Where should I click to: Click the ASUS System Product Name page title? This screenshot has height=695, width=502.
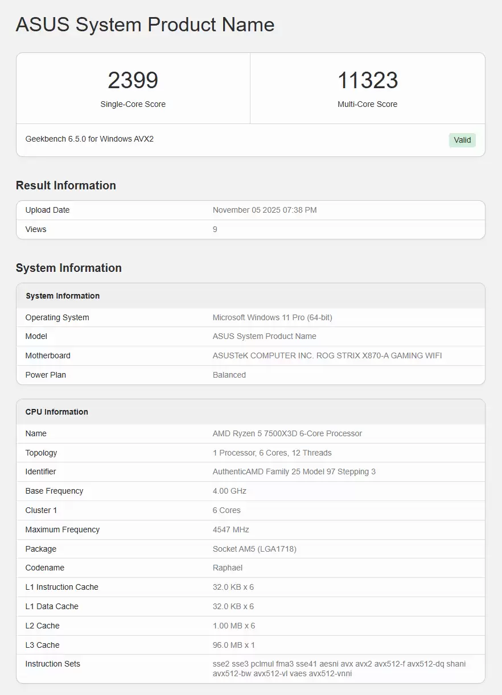tap(145, 24)
